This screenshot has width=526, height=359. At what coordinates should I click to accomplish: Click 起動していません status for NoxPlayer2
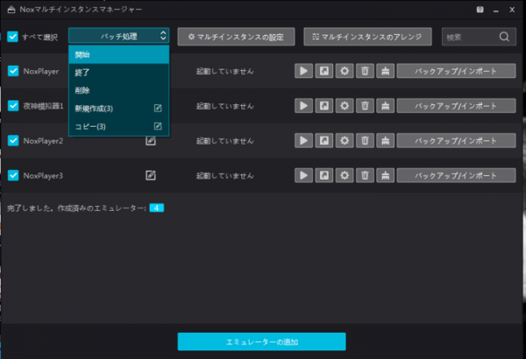pos(225,141)
